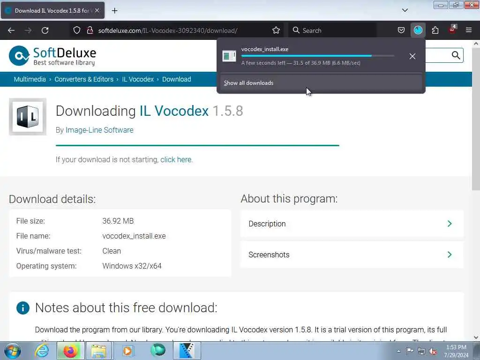This screenshot has width=480, height=360.
Task: Open tracking protection shield icon
Action: click(77, 30)
